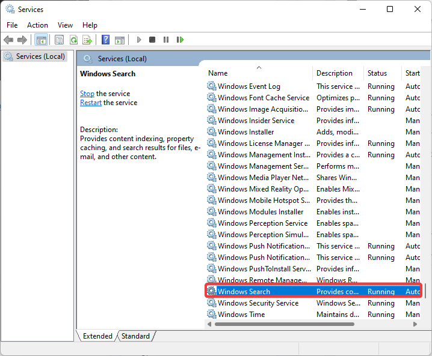Click 'Windows Se...' description cell
The width and height of the screenshot is (432, 356).
tap(338, 303)
